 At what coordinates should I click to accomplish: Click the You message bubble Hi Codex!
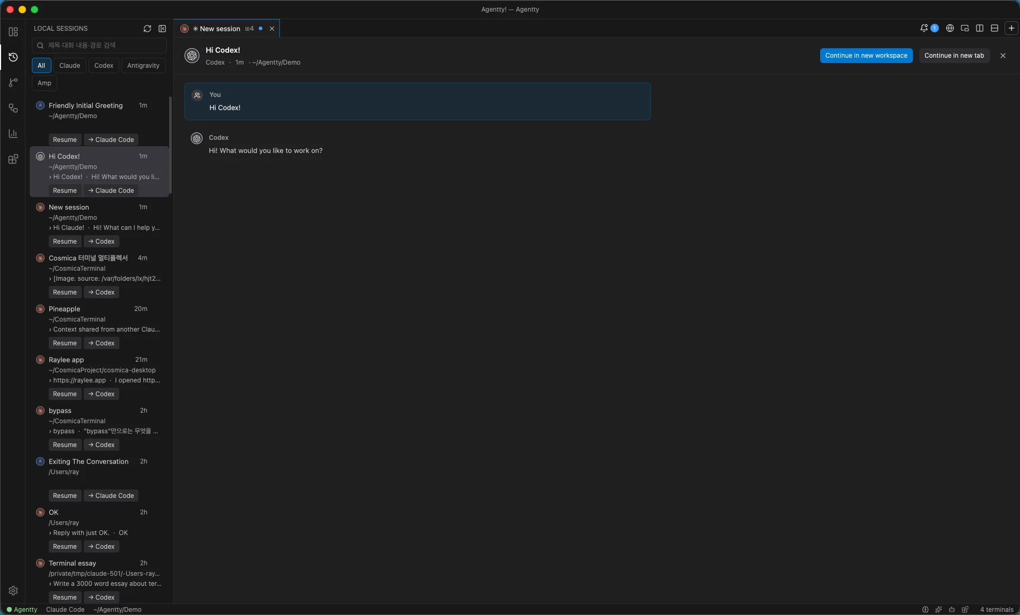418,101
